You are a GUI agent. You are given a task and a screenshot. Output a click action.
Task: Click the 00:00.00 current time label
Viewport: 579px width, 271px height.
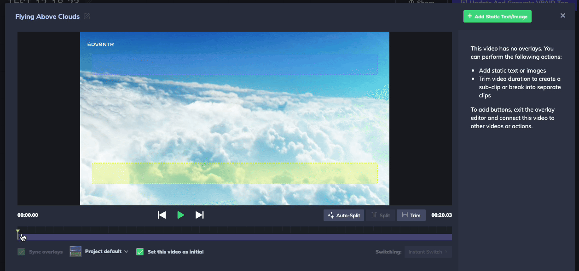click(x=28, y=215)
